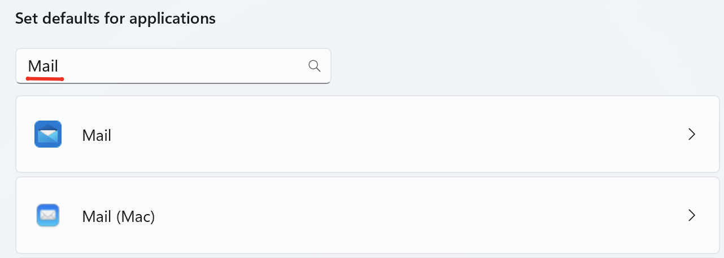Image resolution: width=724 pixels, height=258 pixels.
Task: Click empty space inside the search box
Action: click(186, 66)
